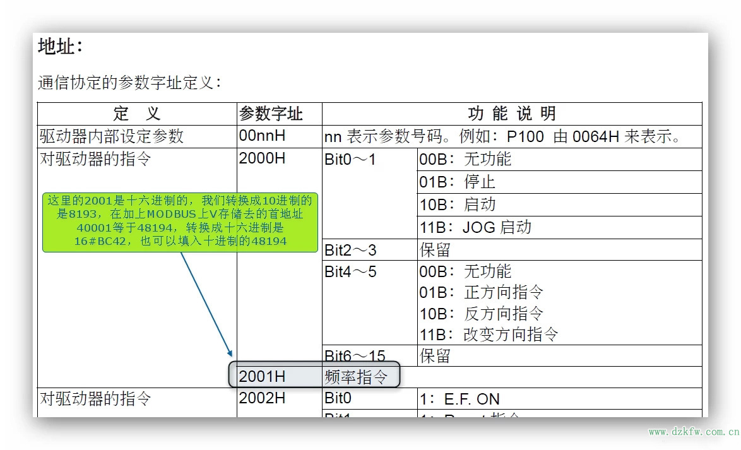Screen dimensions: 741x450
Task: Click the 功能说明 column header
Action: pos(511,114)
